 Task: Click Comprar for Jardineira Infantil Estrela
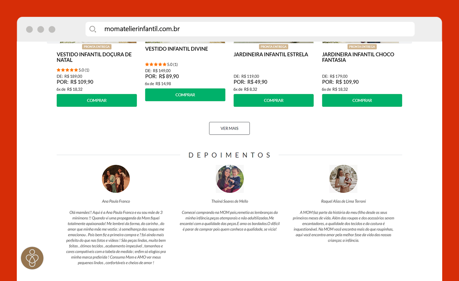[x=274, y=100]
